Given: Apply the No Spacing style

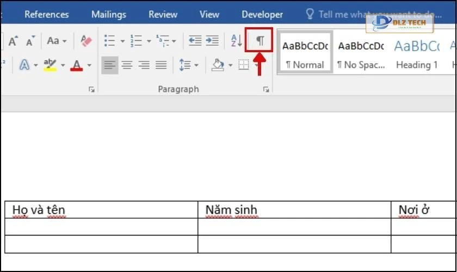Looking at the screenshot, I should [361, 54].
